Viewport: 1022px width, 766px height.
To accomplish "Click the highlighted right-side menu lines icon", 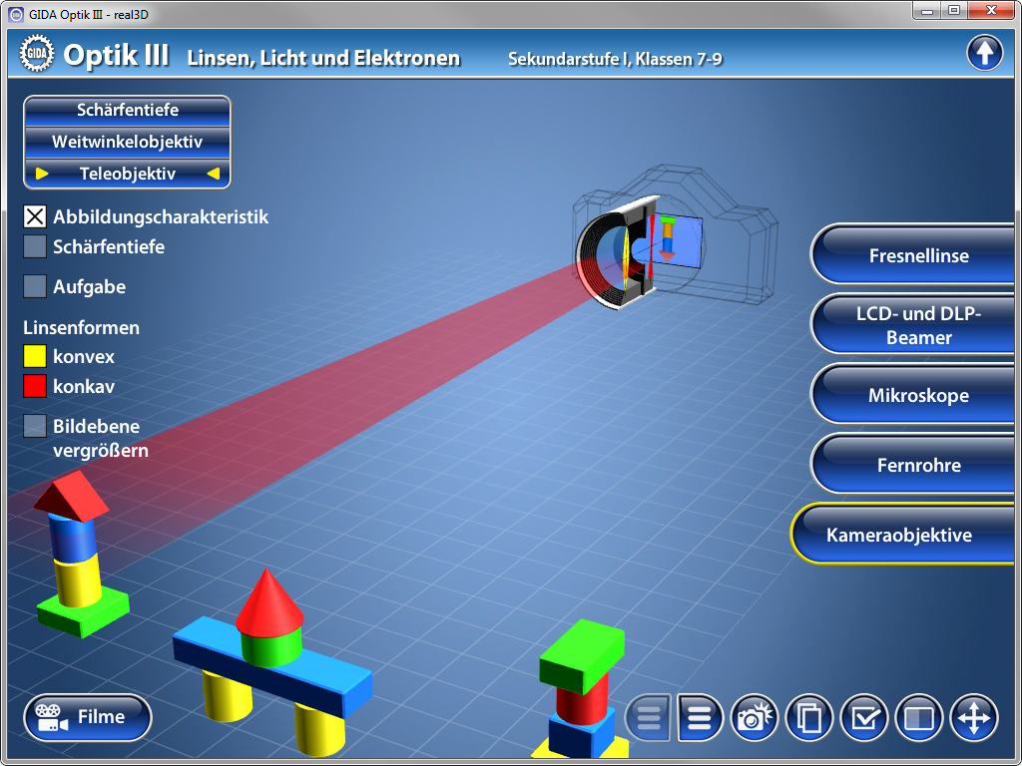I will [700, 717].
